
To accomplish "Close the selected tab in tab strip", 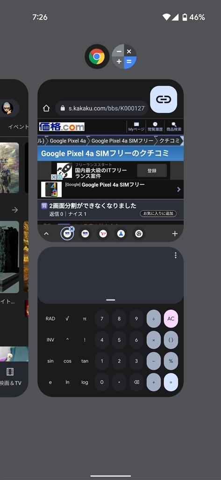I will 72,229.
